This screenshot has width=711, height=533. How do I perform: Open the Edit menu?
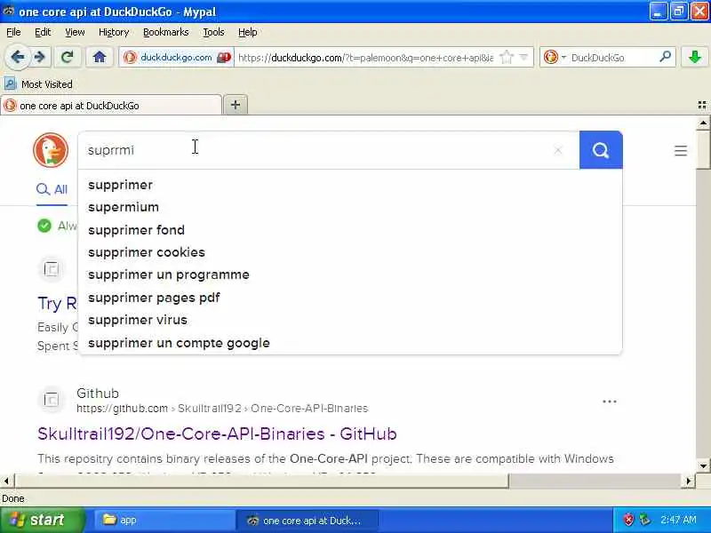(x=43, y=32)
